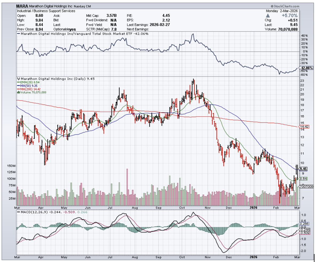Select the green 8.54 EMA price tag
Viewport: 315px width, 262px height.
(304, 178)
